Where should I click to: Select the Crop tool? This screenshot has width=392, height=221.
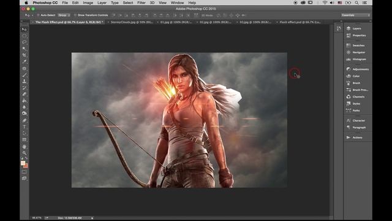coord(24,55)
